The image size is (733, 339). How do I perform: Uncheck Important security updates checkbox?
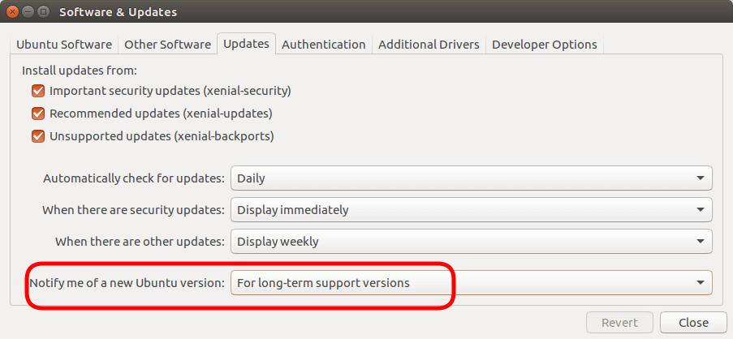(38, 91)
